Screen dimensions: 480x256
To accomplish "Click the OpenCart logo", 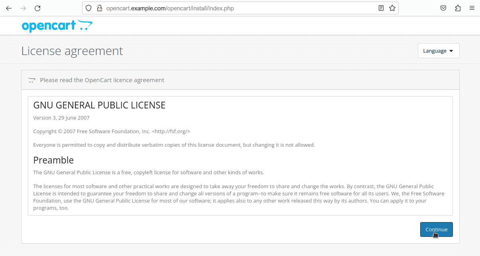I will coord(57,26).
